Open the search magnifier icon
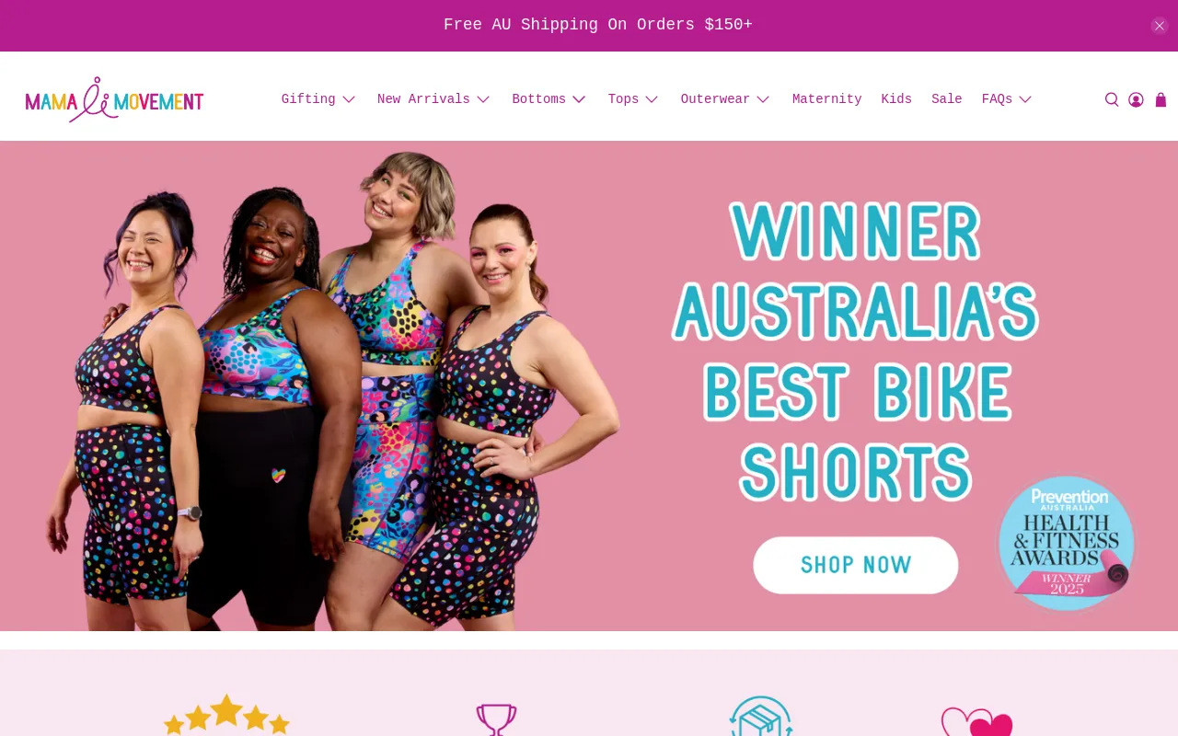1178x736 pixels. 1112,99
